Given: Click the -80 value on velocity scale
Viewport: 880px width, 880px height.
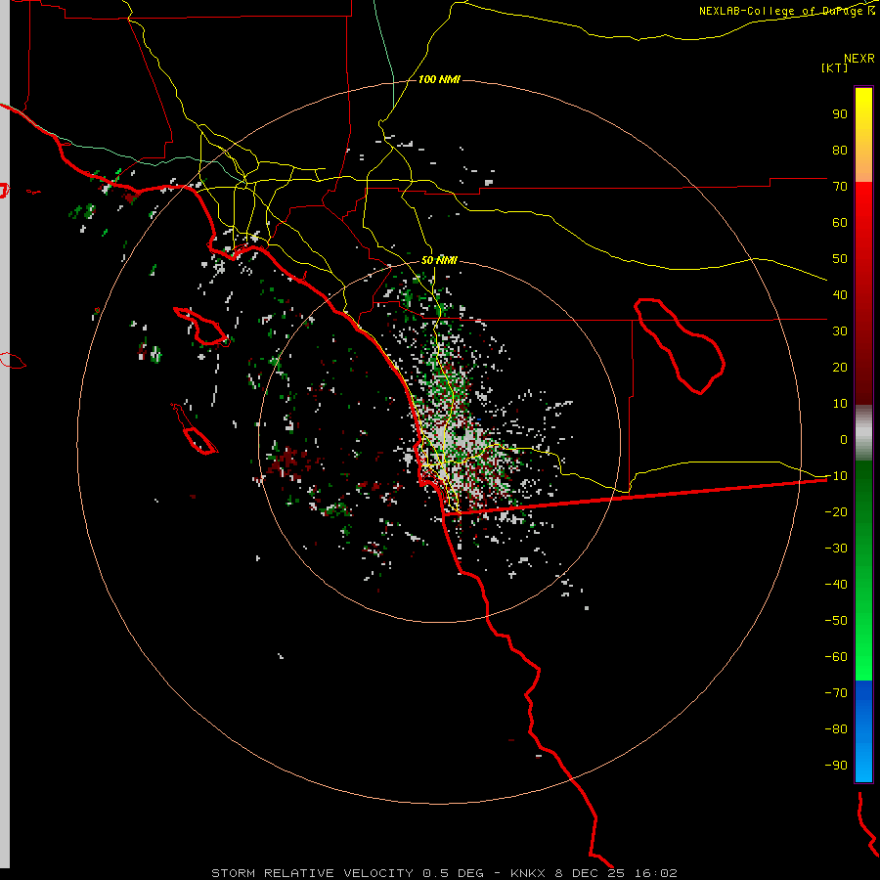Looking at the screenshot, I should [x=836, y=729].
